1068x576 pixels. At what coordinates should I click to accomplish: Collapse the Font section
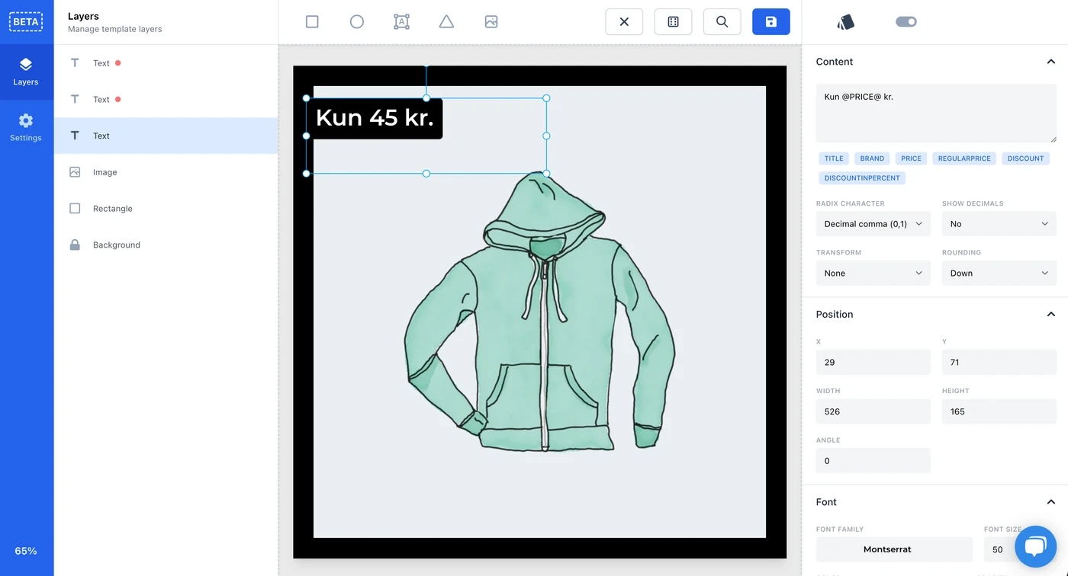pos(1050,502)
